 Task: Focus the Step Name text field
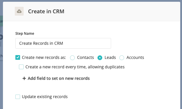click(63, 43)
